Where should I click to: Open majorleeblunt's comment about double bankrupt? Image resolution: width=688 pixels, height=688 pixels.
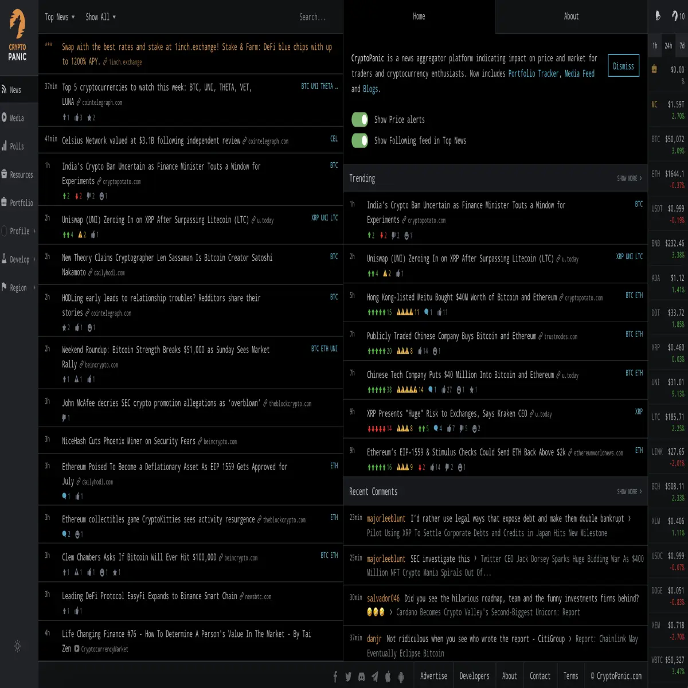coord(495,525)
